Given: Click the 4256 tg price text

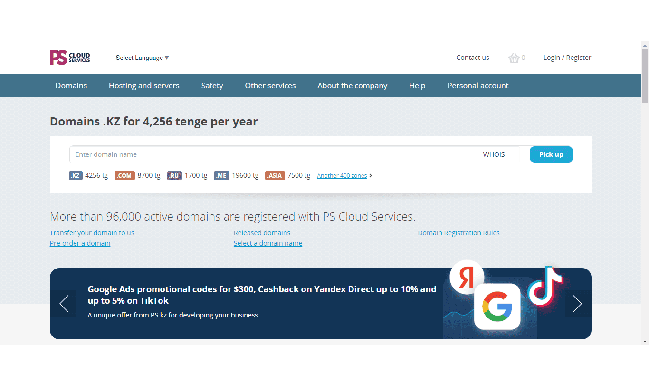Looking at the screenshot, I should (x=96, y=175).
